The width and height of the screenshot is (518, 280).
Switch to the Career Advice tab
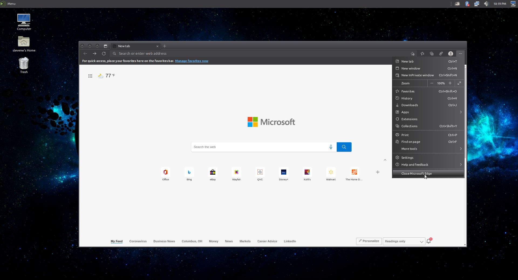[x=267, y=241]
